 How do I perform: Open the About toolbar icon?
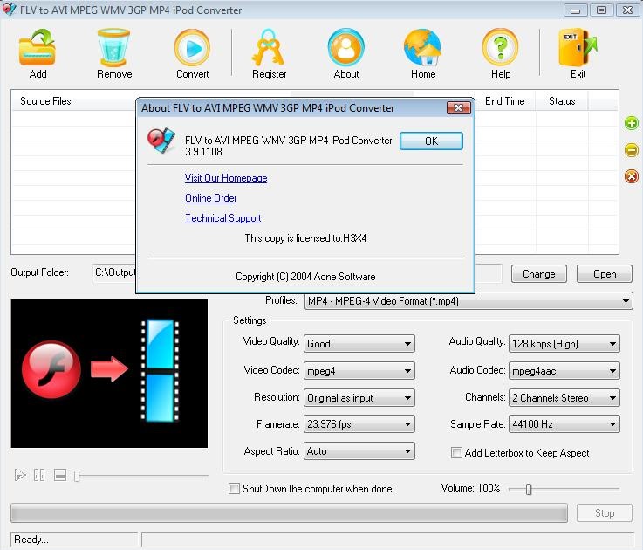pyautogui.click(x=346, y=48)
